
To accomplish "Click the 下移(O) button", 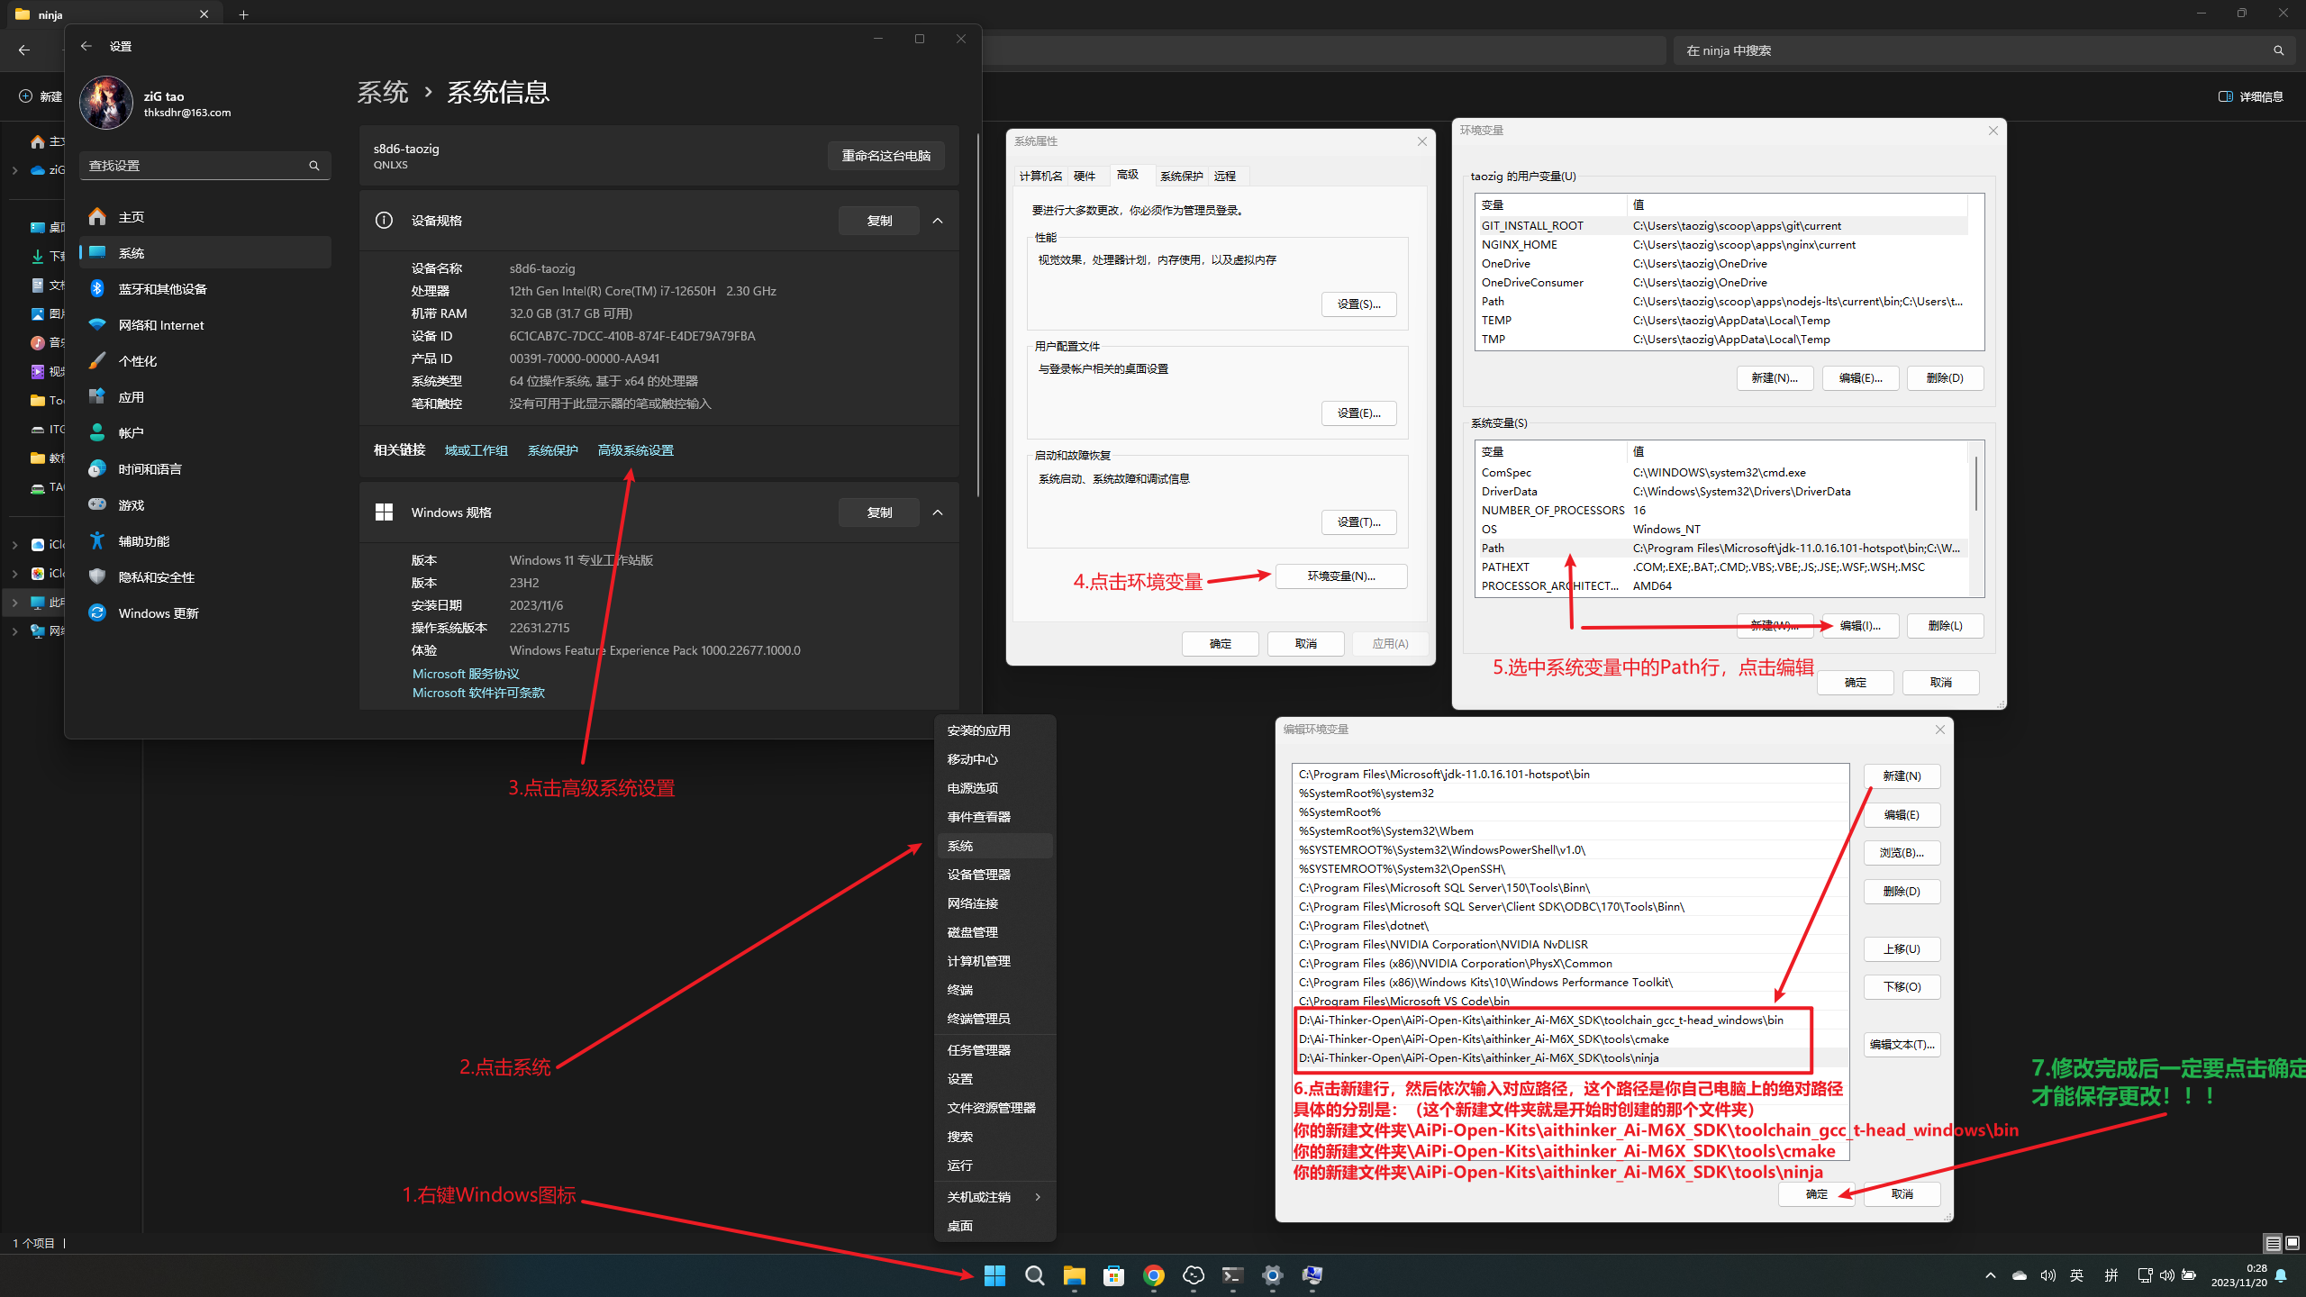I will coord(1902,987).
